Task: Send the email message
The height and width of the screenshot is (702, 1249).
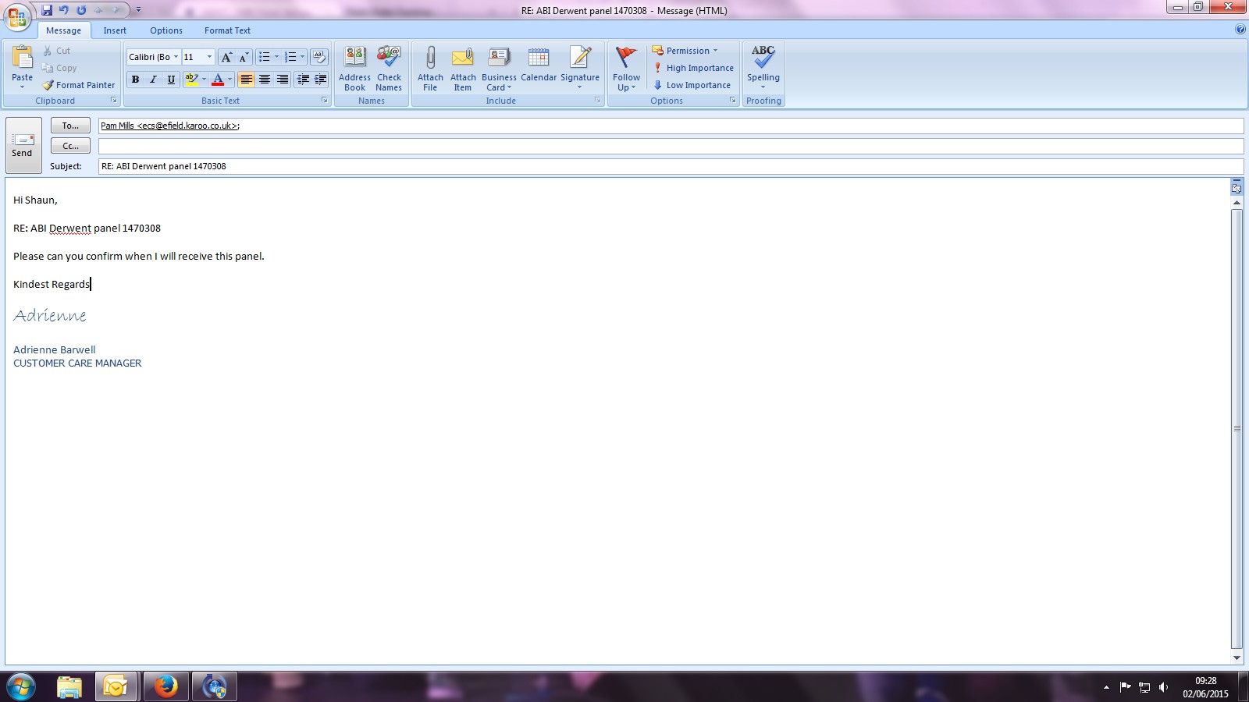Action: click(23, 144)
